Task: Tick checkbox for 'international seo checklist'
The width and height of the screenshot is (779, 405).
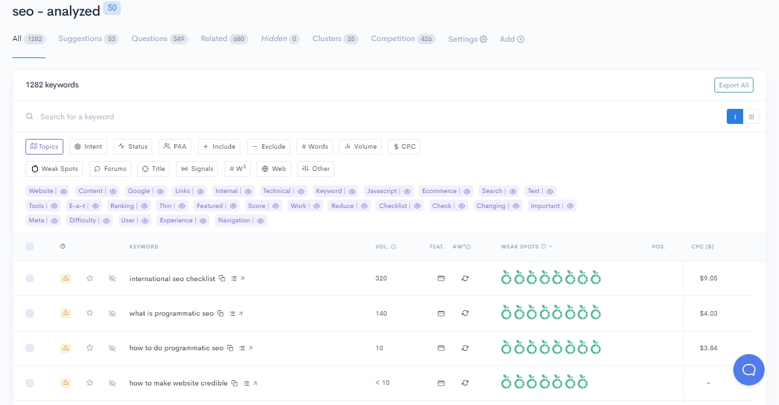Action: pos(30,278)
